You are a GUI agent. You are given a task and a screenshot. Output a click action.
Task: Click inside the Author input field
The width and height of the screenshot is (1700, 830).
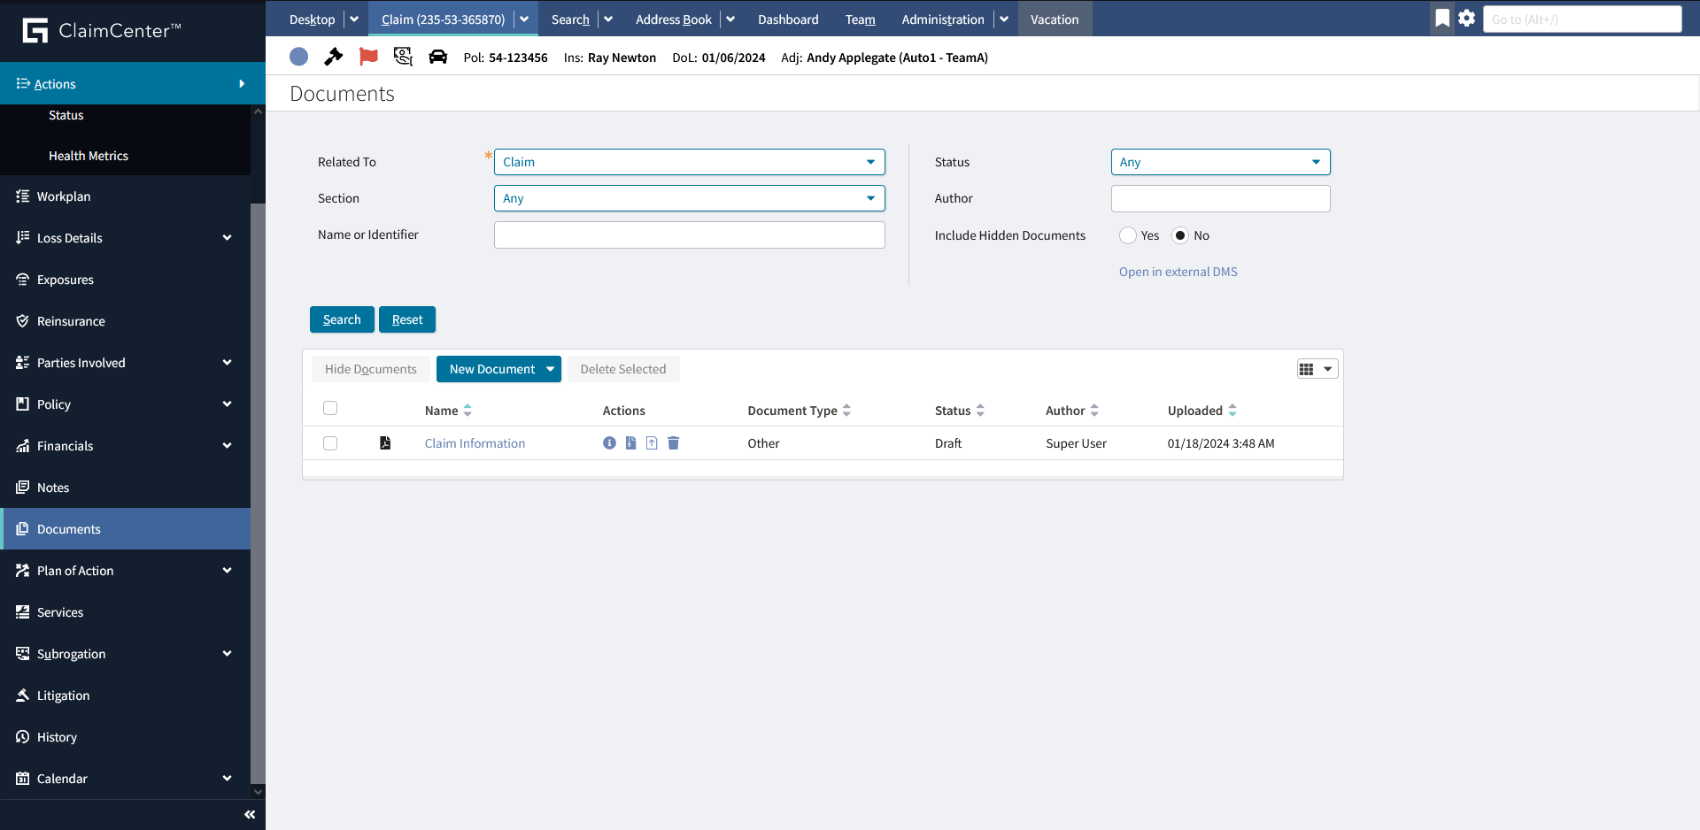pyautogui.click(x=1220, y=198)
